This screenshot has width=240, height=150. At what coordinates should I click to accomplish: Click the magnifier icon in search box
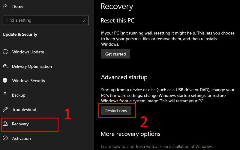[x=85, y=20]
